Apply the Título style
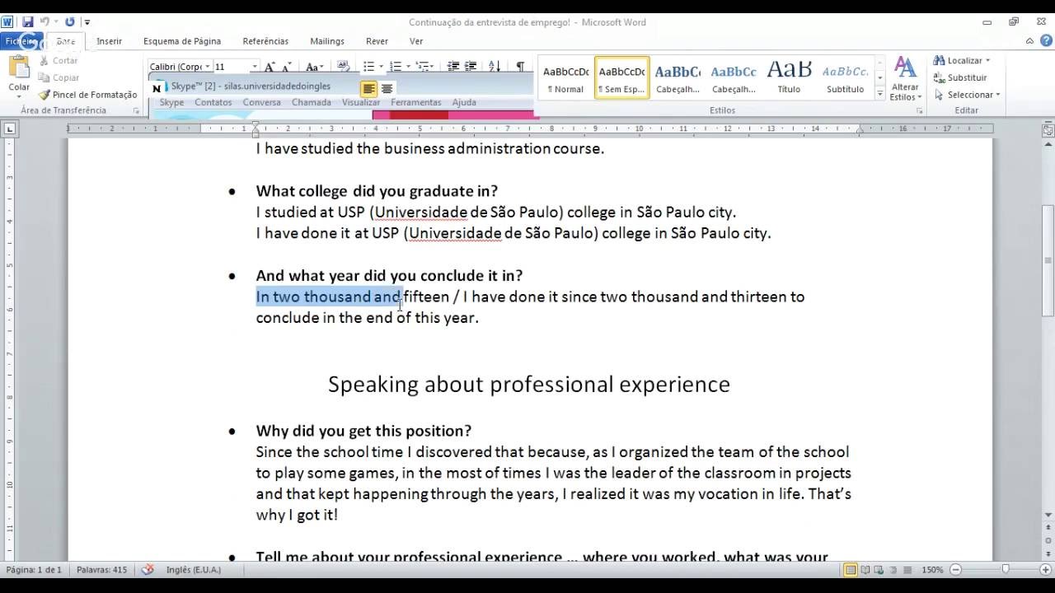Screen dimensions: 1055x593 coord(789,77)
